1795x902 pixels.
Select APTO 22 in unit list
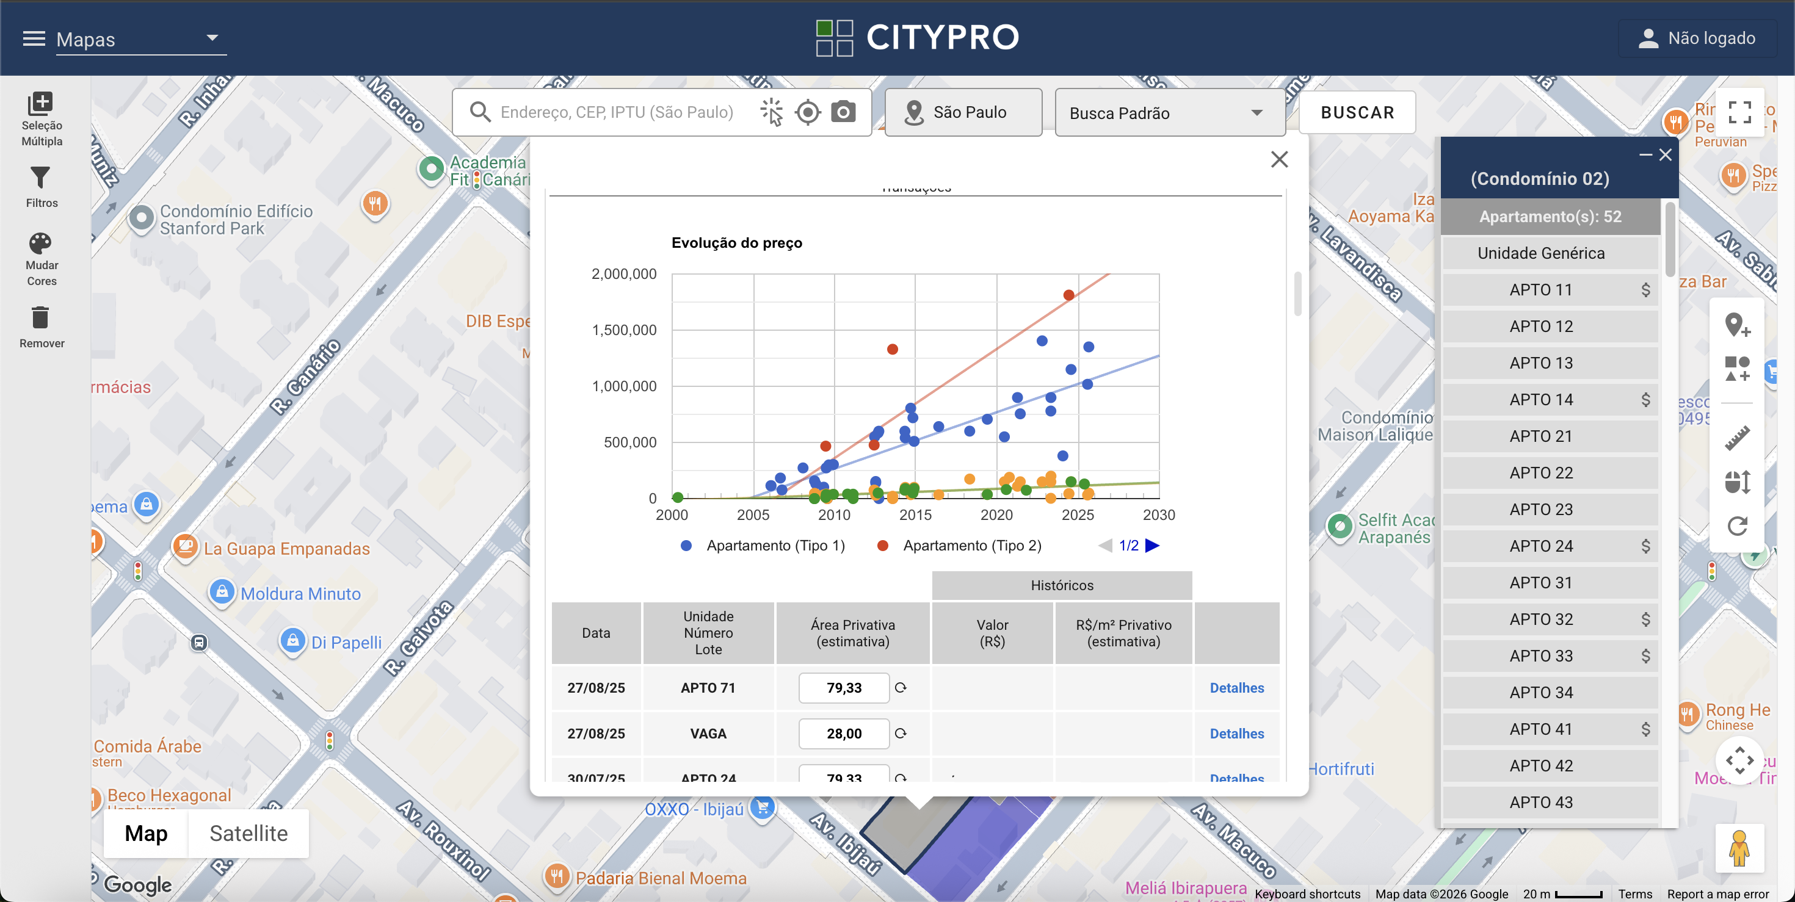(1550, 474)
